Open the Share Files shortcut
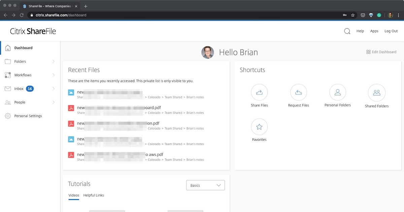 click(259, 92)
